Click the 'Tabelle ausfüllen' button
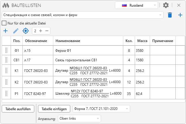 click(18, 109)
